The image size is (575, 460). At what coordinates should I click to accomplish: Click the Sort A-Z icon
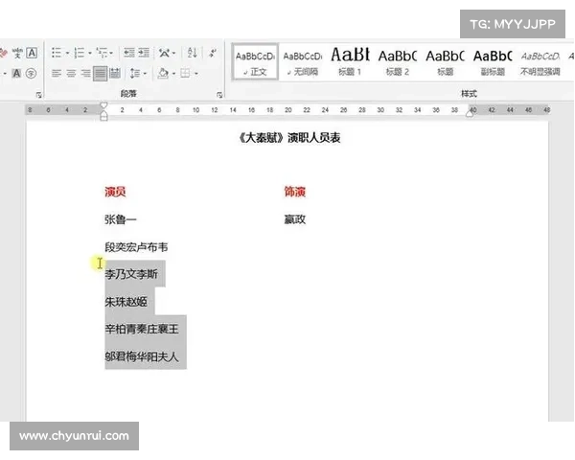pos(193,54)
